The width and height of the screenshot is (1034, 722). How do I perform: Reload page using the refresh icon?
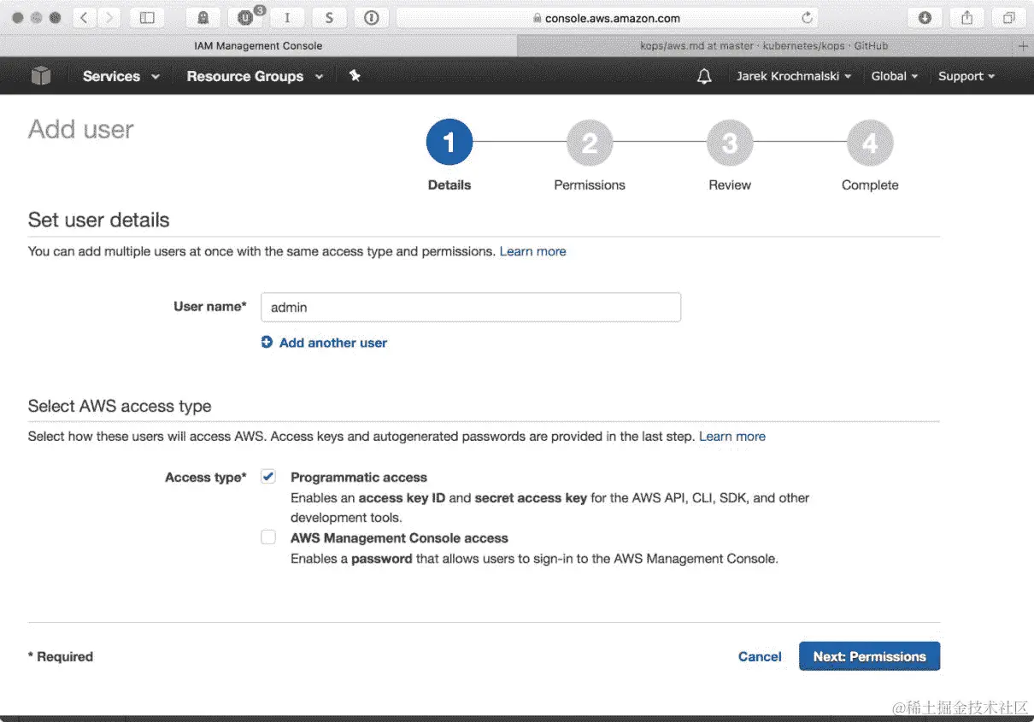pyautogui.click(x=807, y=17)
